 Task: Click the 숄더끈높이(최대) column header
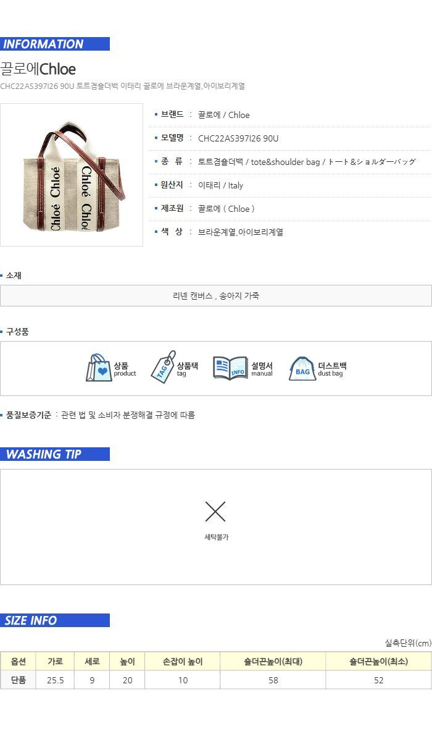pyautogui.click(x=273, y=661)
